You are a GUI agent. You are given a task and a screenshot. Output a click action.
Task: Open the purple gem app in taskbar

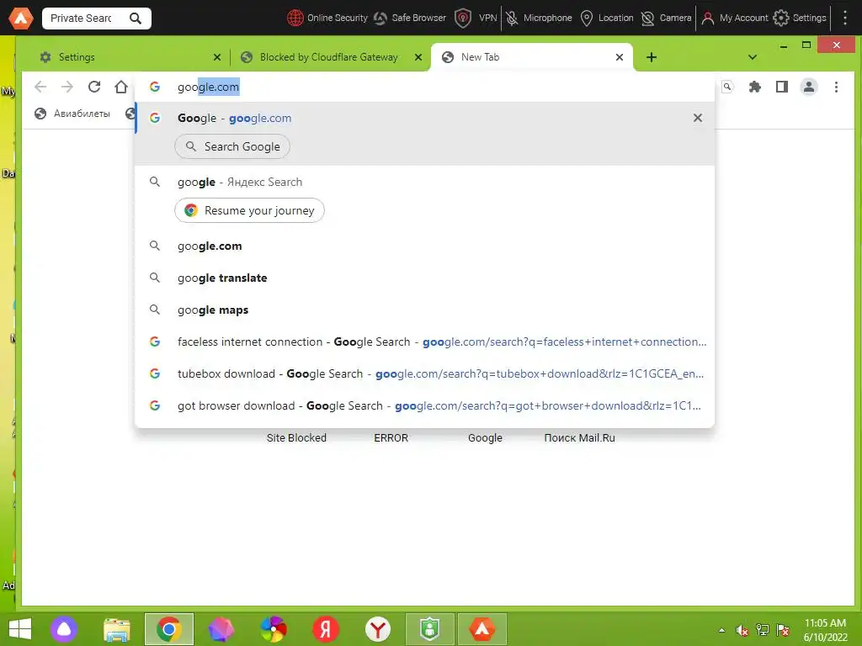pos(221,629)
